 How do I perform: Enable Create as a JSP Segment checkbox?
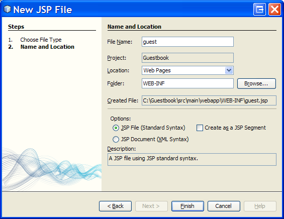200,128
